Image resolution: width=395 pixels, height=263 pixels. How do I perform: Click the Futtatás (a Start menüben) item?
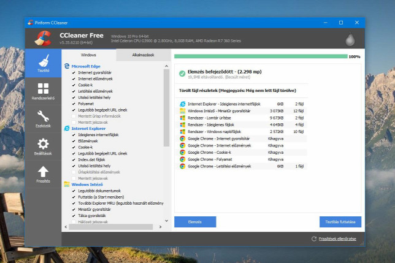tap(101, 197)
